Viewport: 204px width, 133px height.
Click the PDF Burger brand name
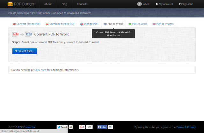pyautogui.click(x=24, y=4)
